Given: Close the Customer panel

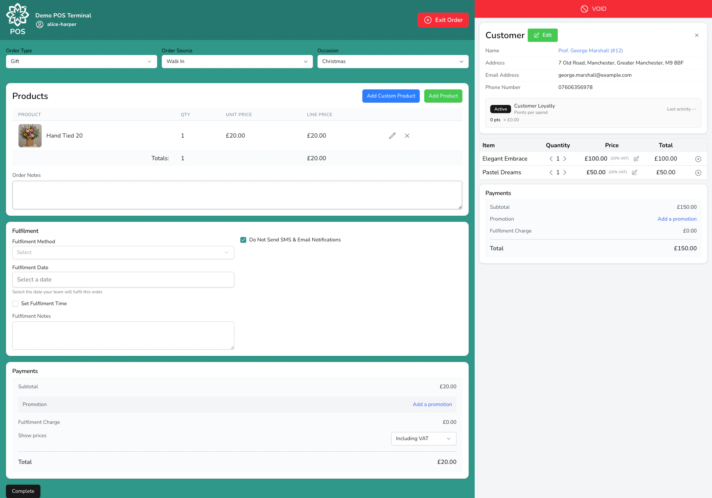Looking at the screenshot, I should [697, 35].
